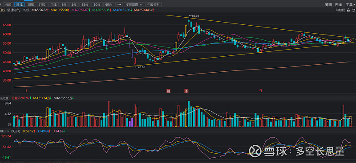Select the 30分 period button
Screen dimensions: 356x163
[97, 4]
